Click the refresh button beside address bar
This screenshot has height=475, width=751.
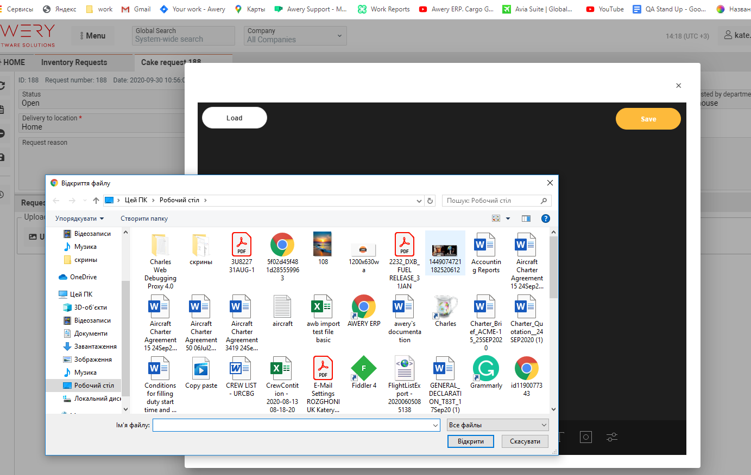430,201
